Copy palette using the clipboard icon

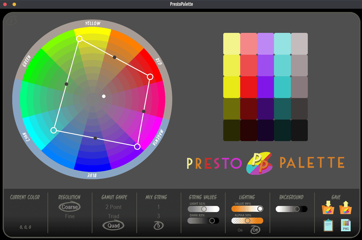328,225
